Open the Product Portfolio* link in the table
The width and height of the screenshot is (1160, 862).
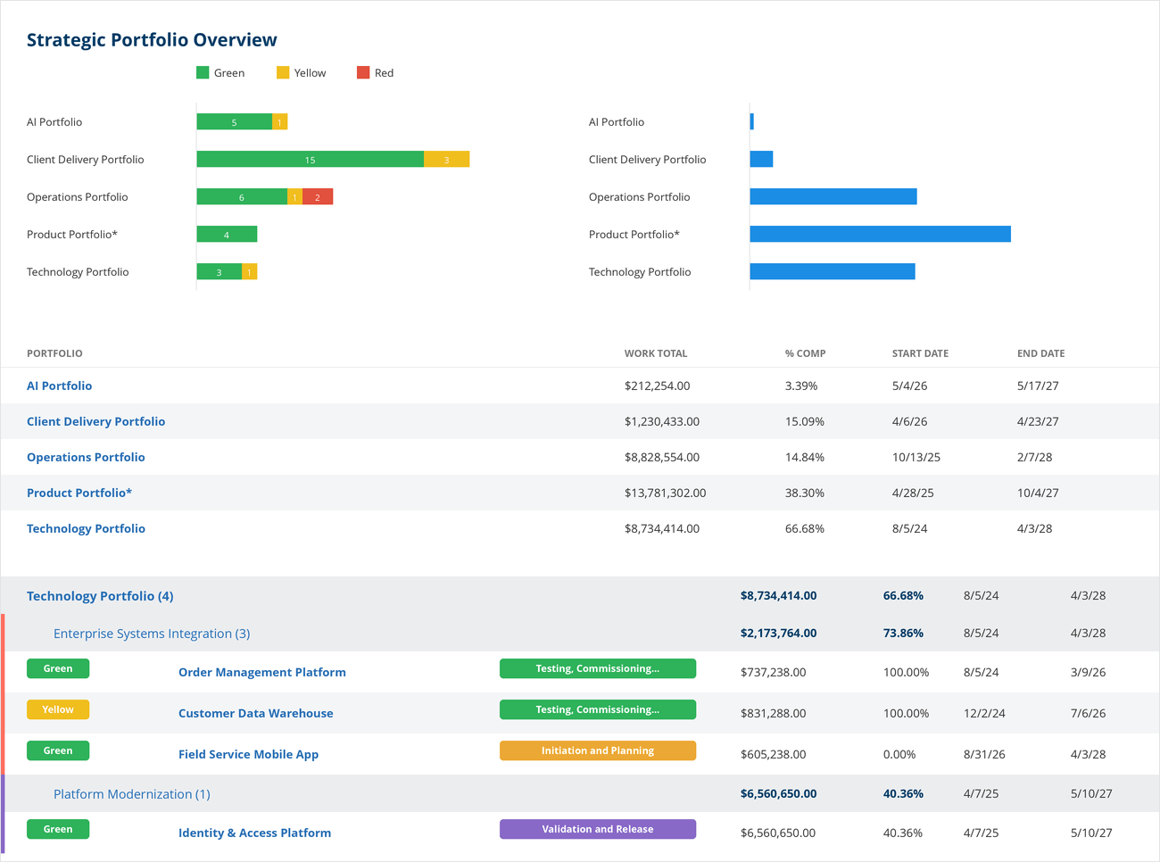pos(79,493)
